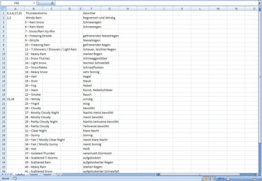Select row 20 header
The height and width of the screenshot is (181, 262).
tap(3, 99)
